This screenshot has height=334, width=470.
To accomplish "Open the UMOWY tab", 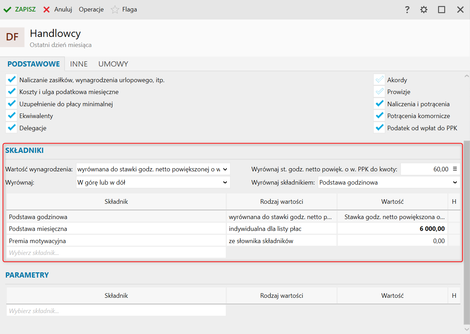I will [113, 64].
